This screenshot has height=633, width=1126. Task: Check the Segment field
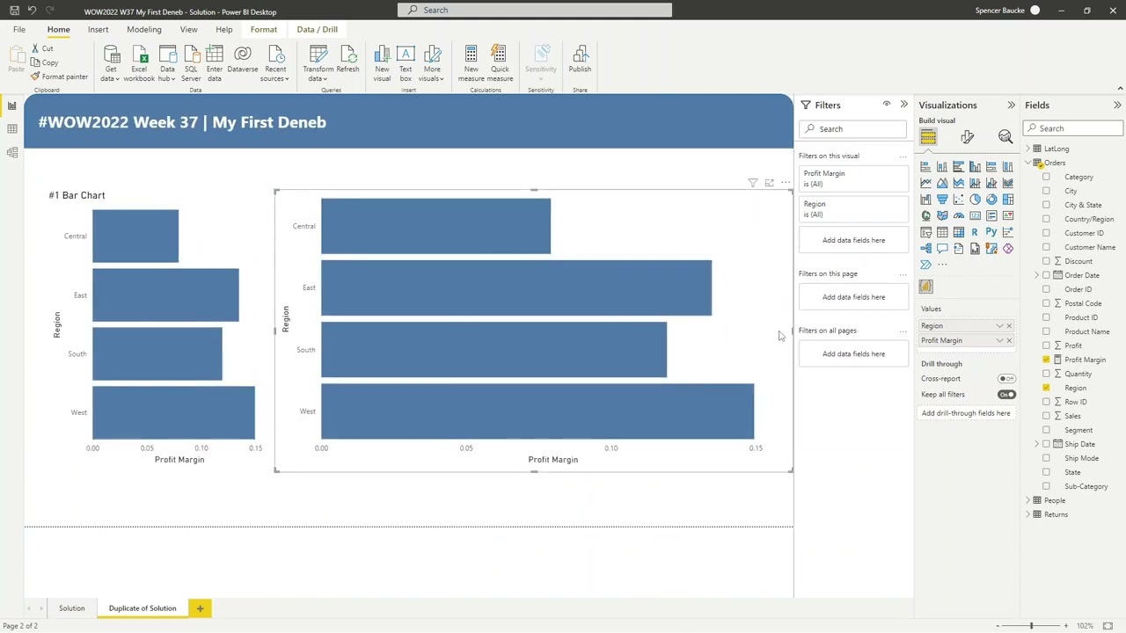tap(1046, 430)
